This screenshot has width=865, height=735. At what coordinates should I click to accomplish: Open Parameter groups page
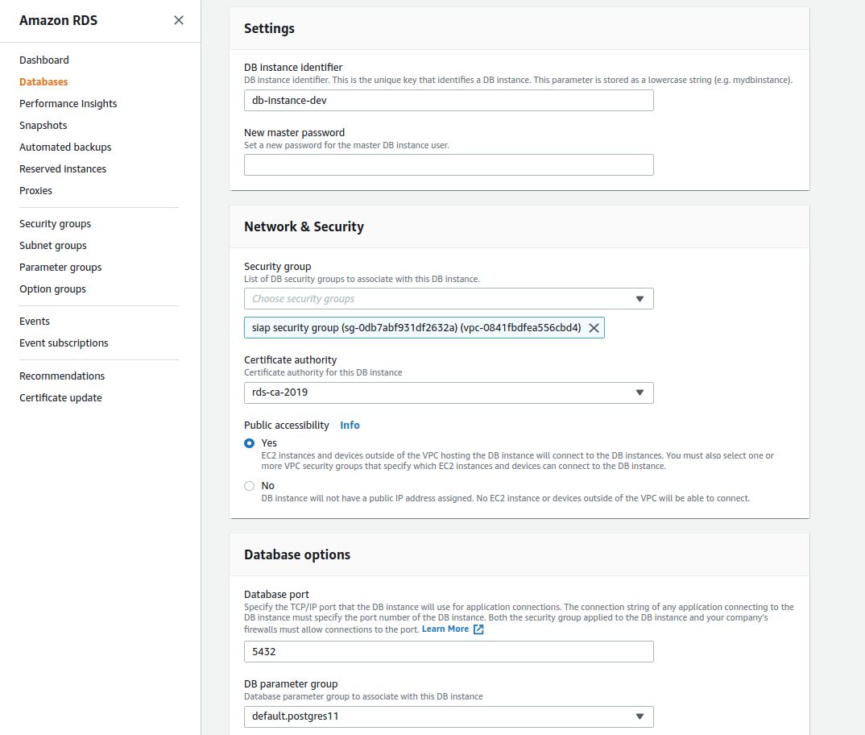60,268
